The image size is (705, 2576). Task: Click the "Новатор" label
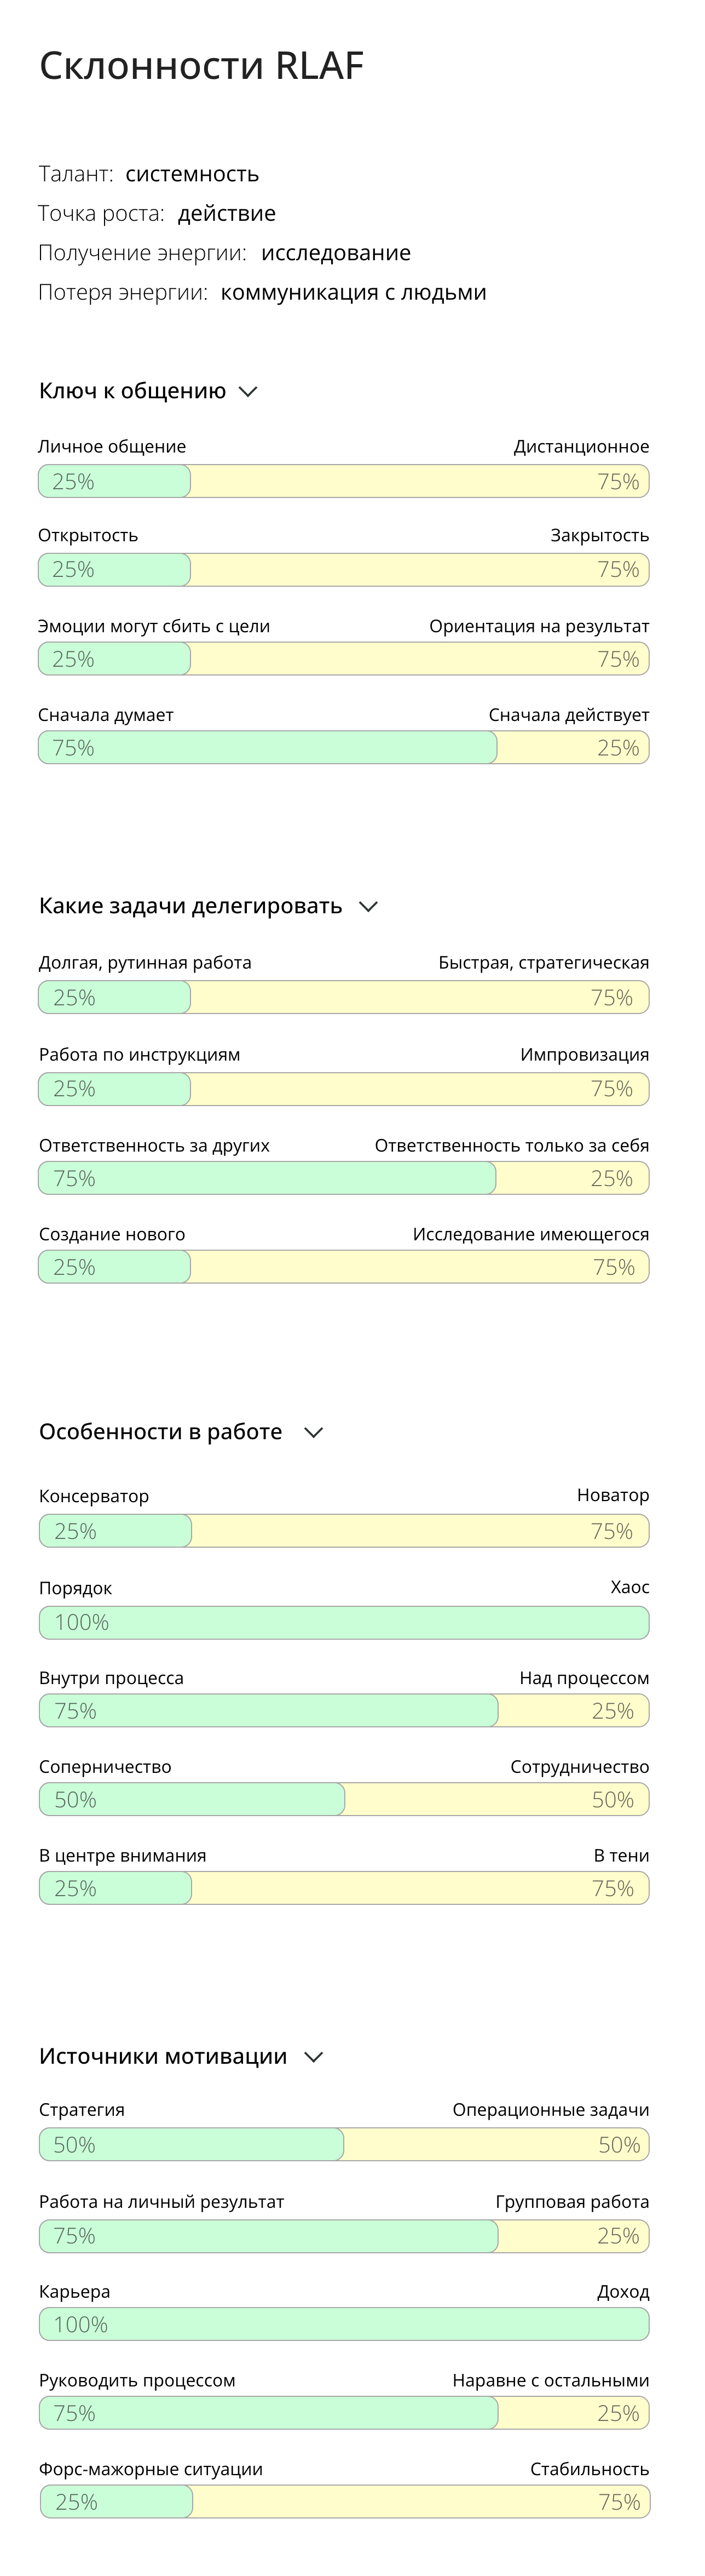[x=612, y=1495]
